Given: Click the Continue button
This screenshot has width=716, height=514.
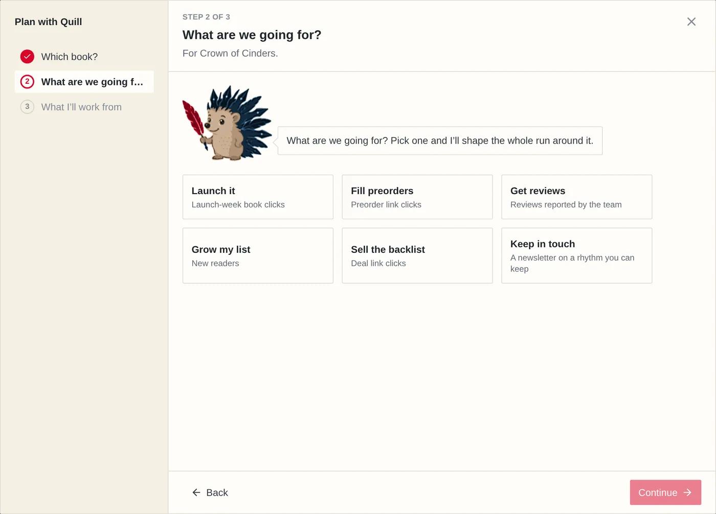Looking at the screenshot, I should (x=665, y=493).
